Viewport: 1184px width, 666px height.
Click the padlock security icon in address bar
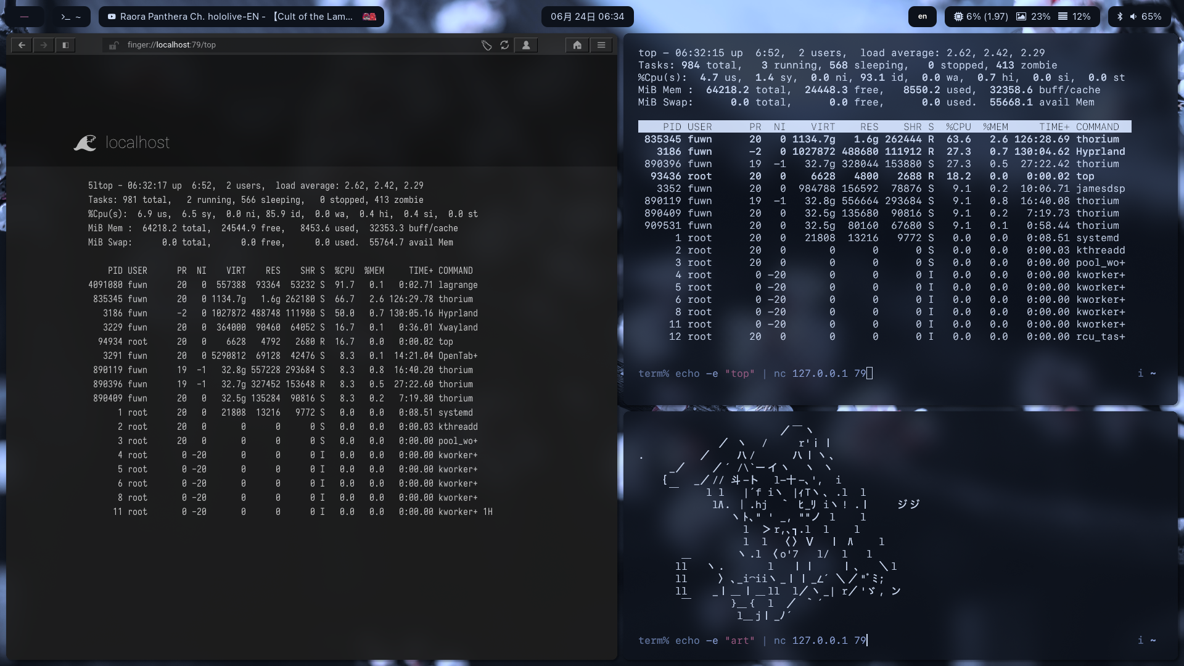pyautogui.click(x=115, y=45)
